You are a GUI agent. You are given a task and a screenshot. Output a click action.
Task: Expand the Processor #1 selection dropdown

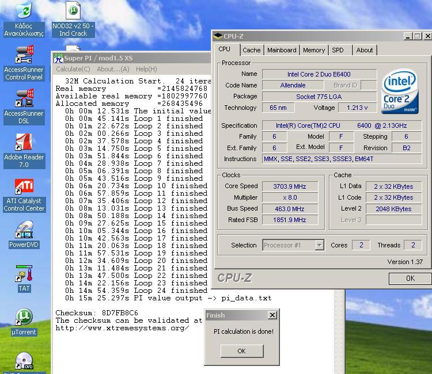tap(319, 245)
